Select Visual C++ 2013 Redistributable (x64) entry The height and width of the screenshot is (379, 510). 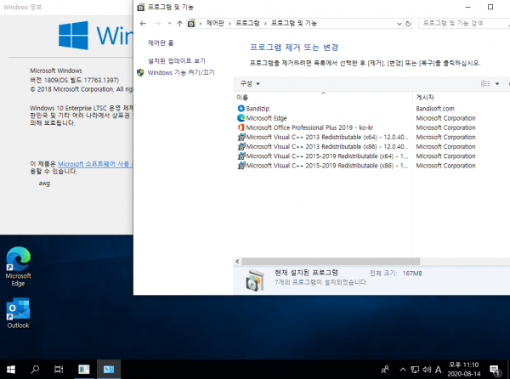tap(327, 137)
